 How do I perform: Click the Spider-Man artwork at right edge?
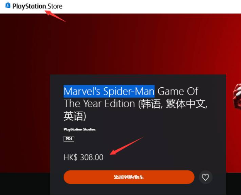[x=237, y=96]
